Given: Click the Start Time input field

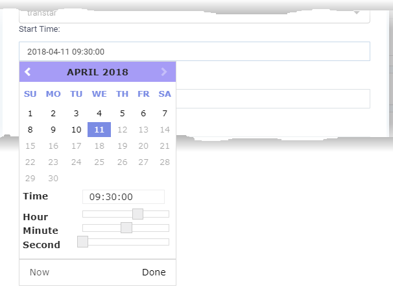Looking at the screenshot, I should [195, 51].
